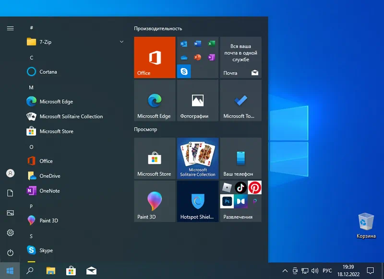Switch input language via РУС indicator
Screen dimensions: 384x279
(x=327, y=271)
